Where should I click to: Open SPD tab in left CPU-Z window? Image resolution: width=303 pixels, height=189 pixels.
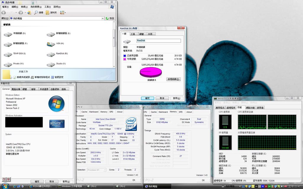pyautogui.click(x=111, y=112)
